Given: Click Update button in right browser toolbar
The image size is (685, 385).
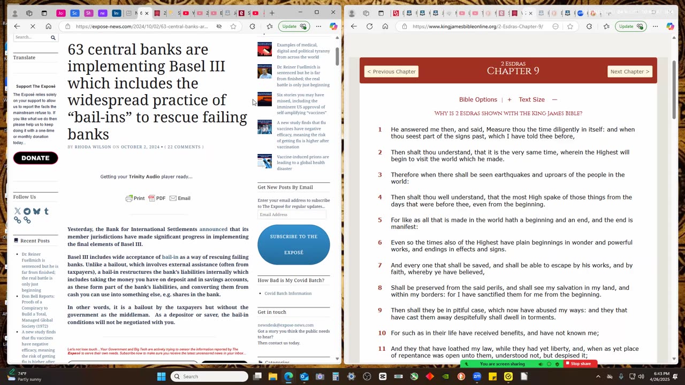Looking at the screenshot, I should [x=631, y=26].
